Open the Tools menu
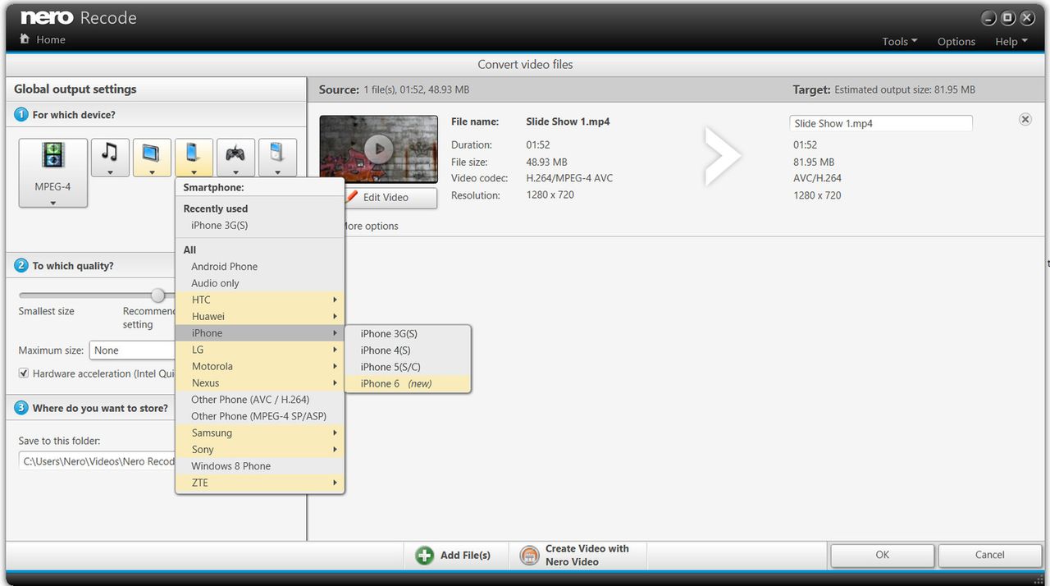 899,41
